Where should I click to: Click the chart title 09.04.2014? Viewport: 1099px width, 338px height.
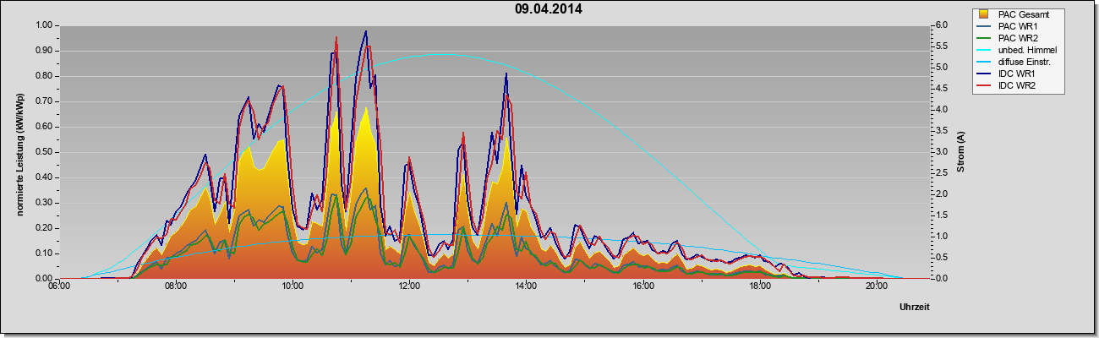coord(548,9)
